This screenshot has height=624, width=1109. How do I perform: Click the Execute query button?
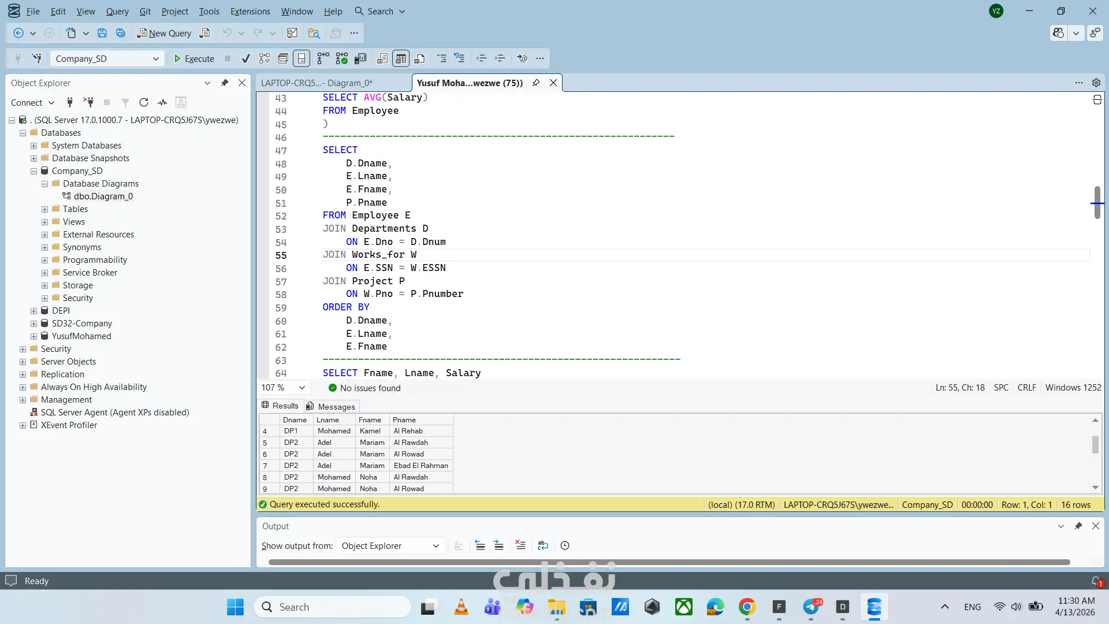click(x=194, y=58)
